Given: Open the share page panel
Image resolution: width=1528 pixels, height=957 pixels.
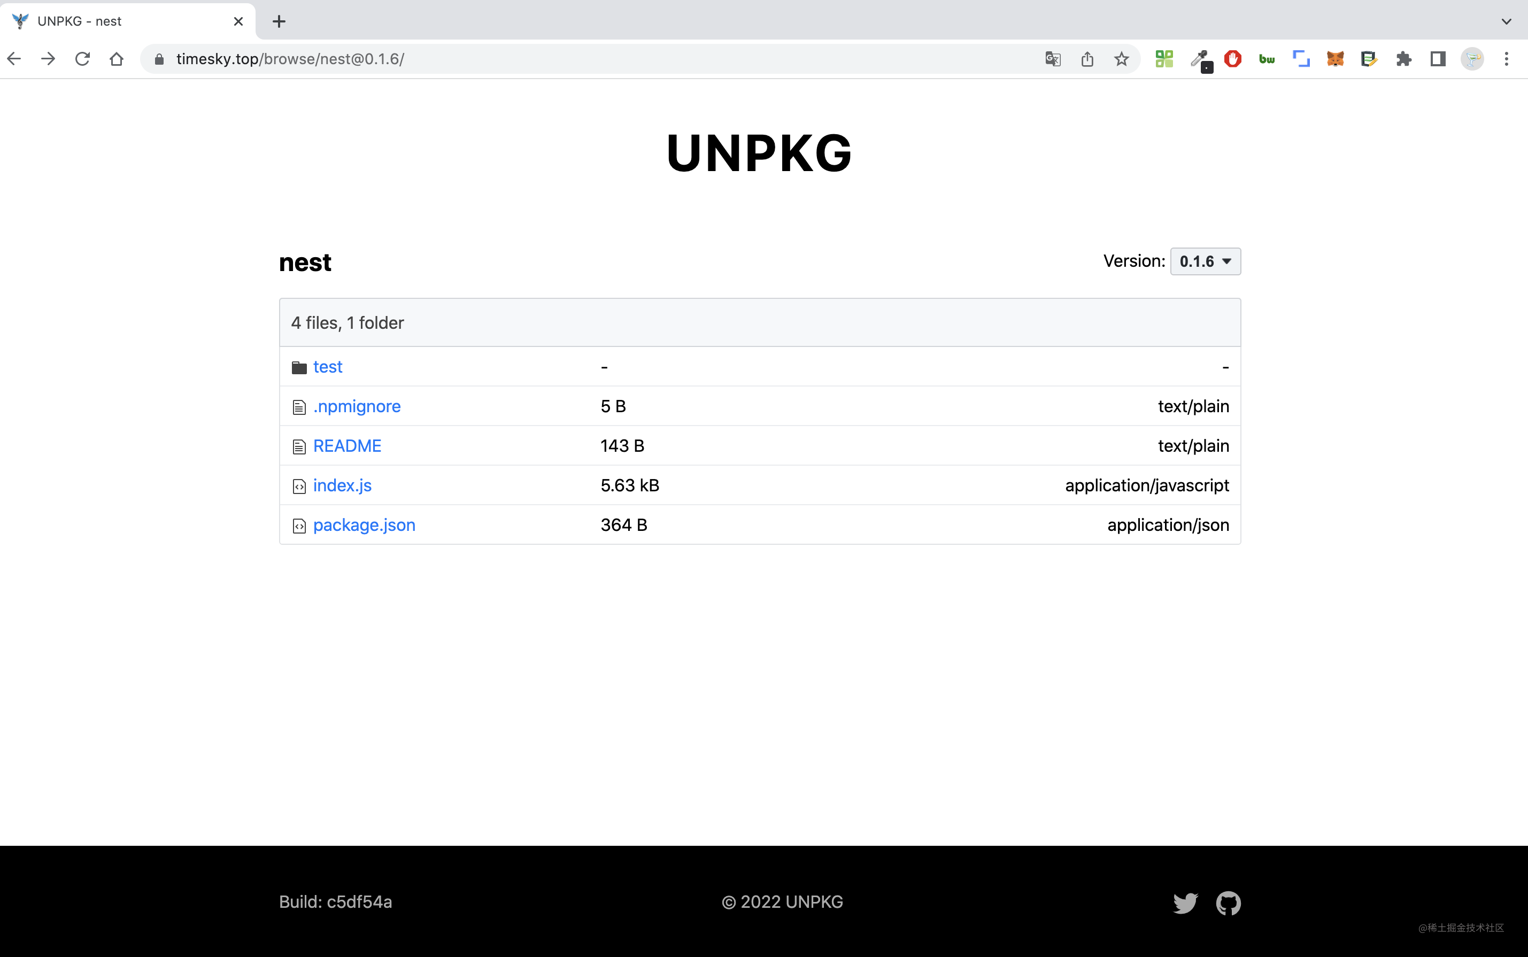Looking at the screenshot, I should tap(1087, 59).
